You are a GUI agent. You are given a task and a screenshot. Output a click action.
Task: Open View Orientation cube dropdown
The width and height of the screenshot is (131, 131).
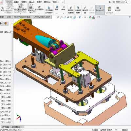pyautogui.click(x=75, y=17)
